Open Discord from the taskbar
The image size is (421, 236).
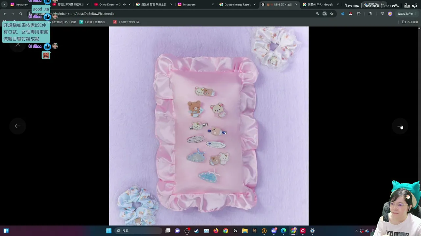click(274, 231)
